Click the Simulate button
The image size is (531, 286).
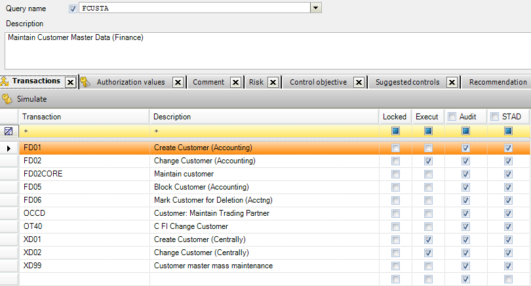(x=24, y=99)
